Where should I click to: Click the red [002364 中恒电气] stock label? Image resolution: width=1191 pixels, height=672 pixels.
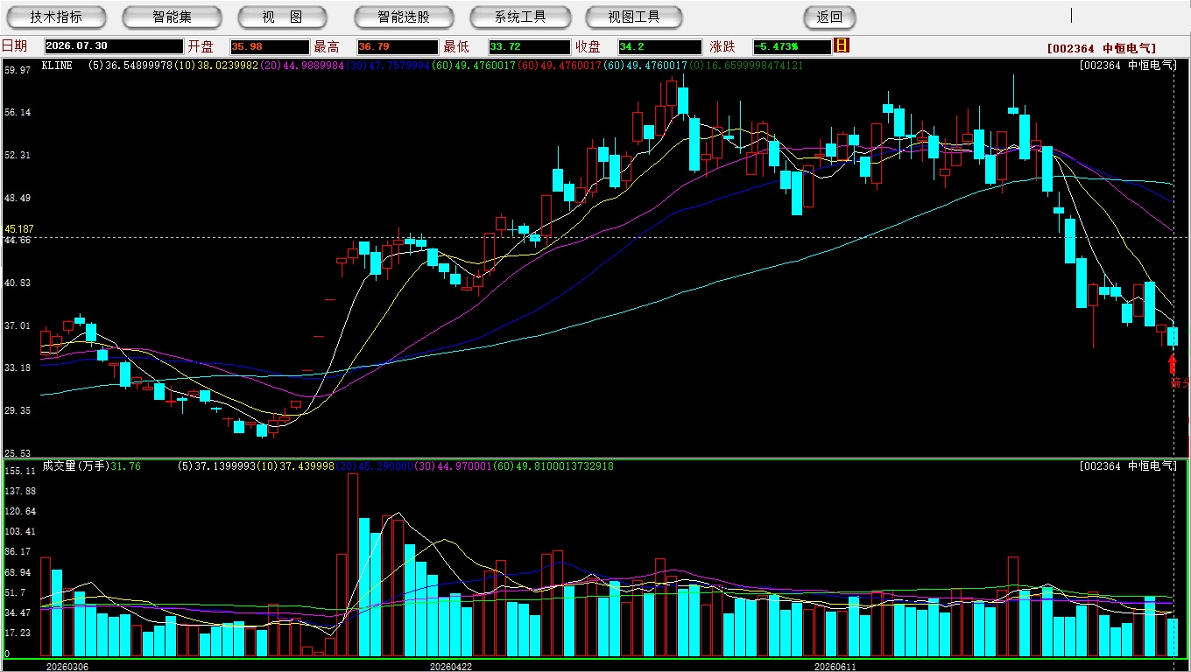click(x=1101, y=49)
